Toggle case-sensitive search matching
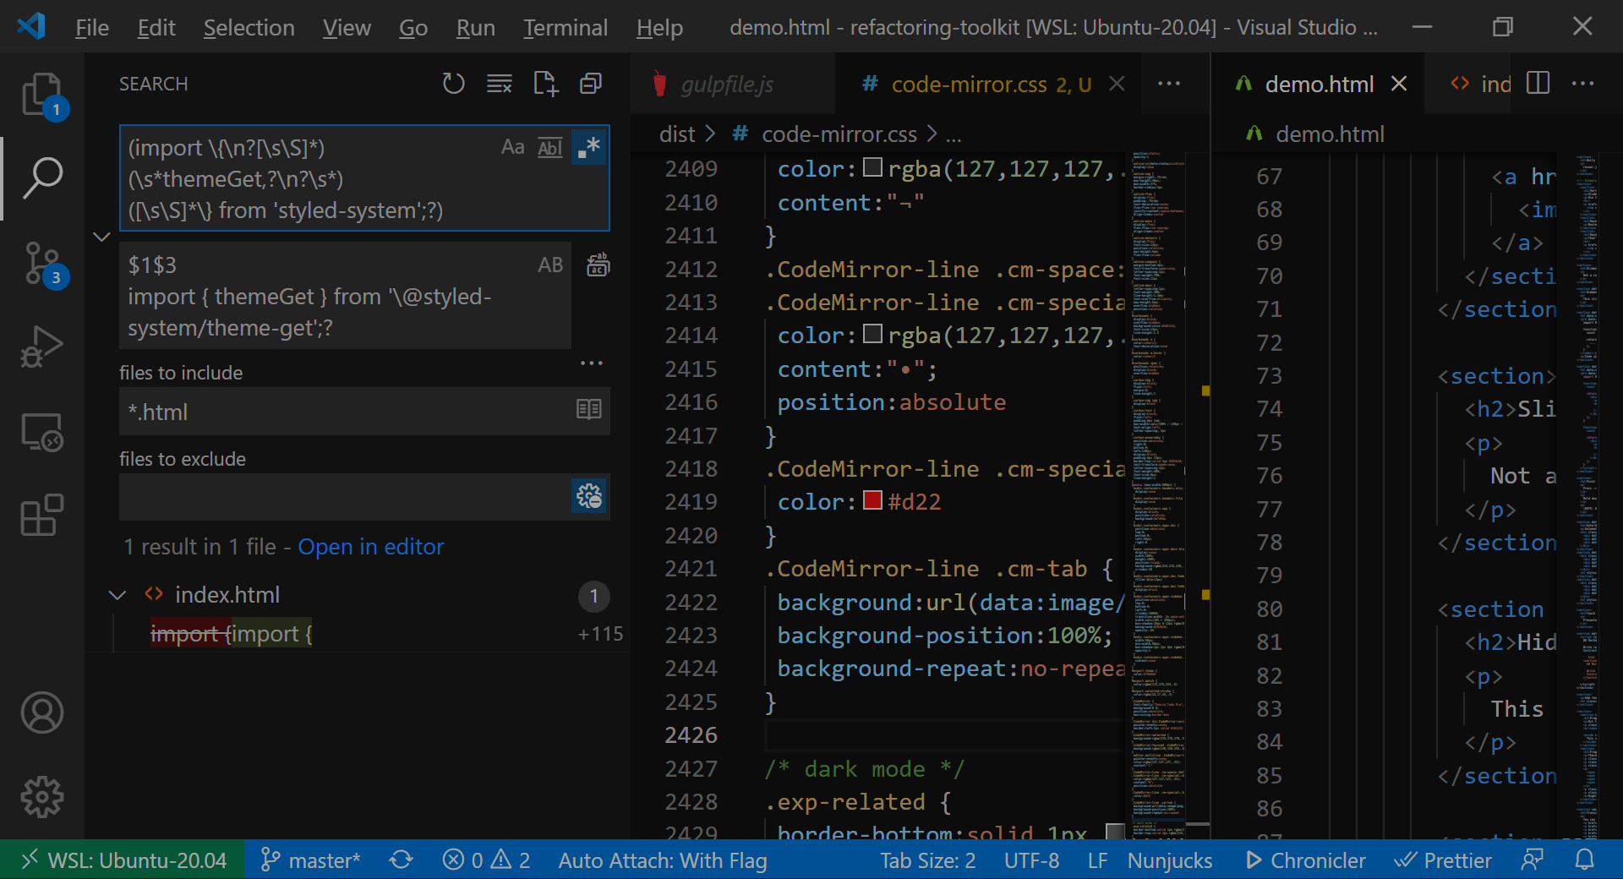 513,146
